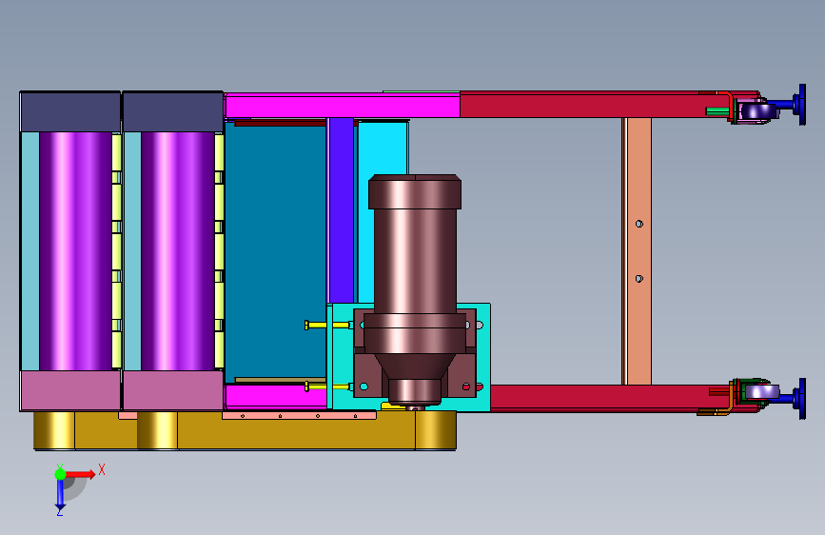Viewport: 825px width, 535px height.
Task: Click the "X" axis label
Action: pos(102,469)
